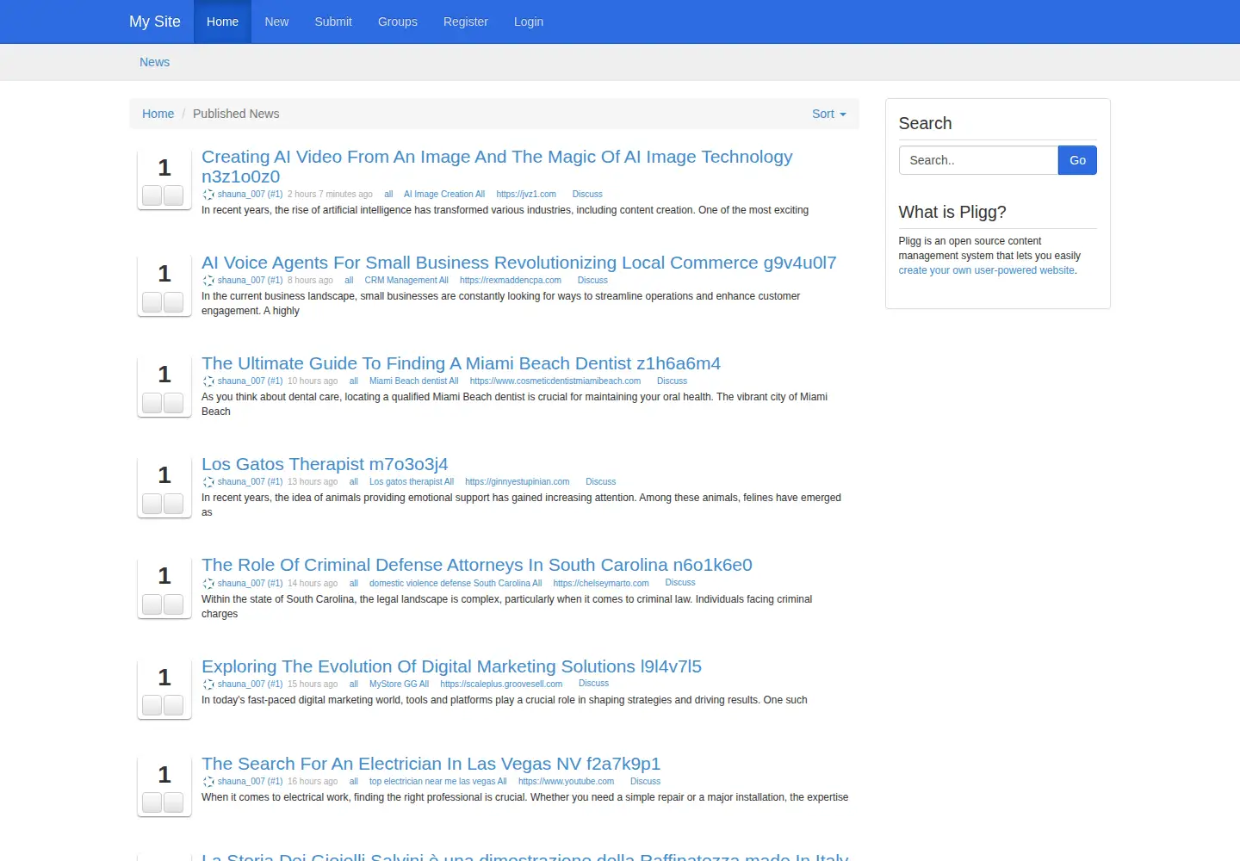
Task: Go to the Submit page
Action: tap(333, 22)
